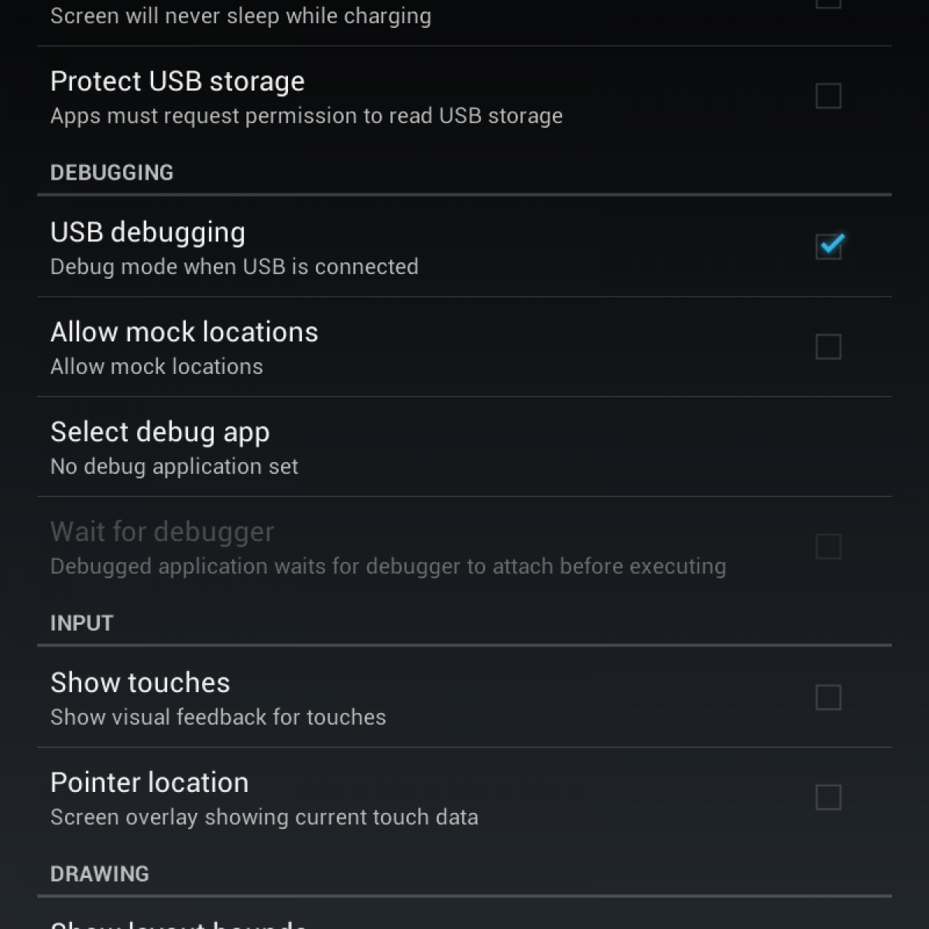
Task: Click 'Debug mode when USB is connected' description
Action: (x=234, y=267)
